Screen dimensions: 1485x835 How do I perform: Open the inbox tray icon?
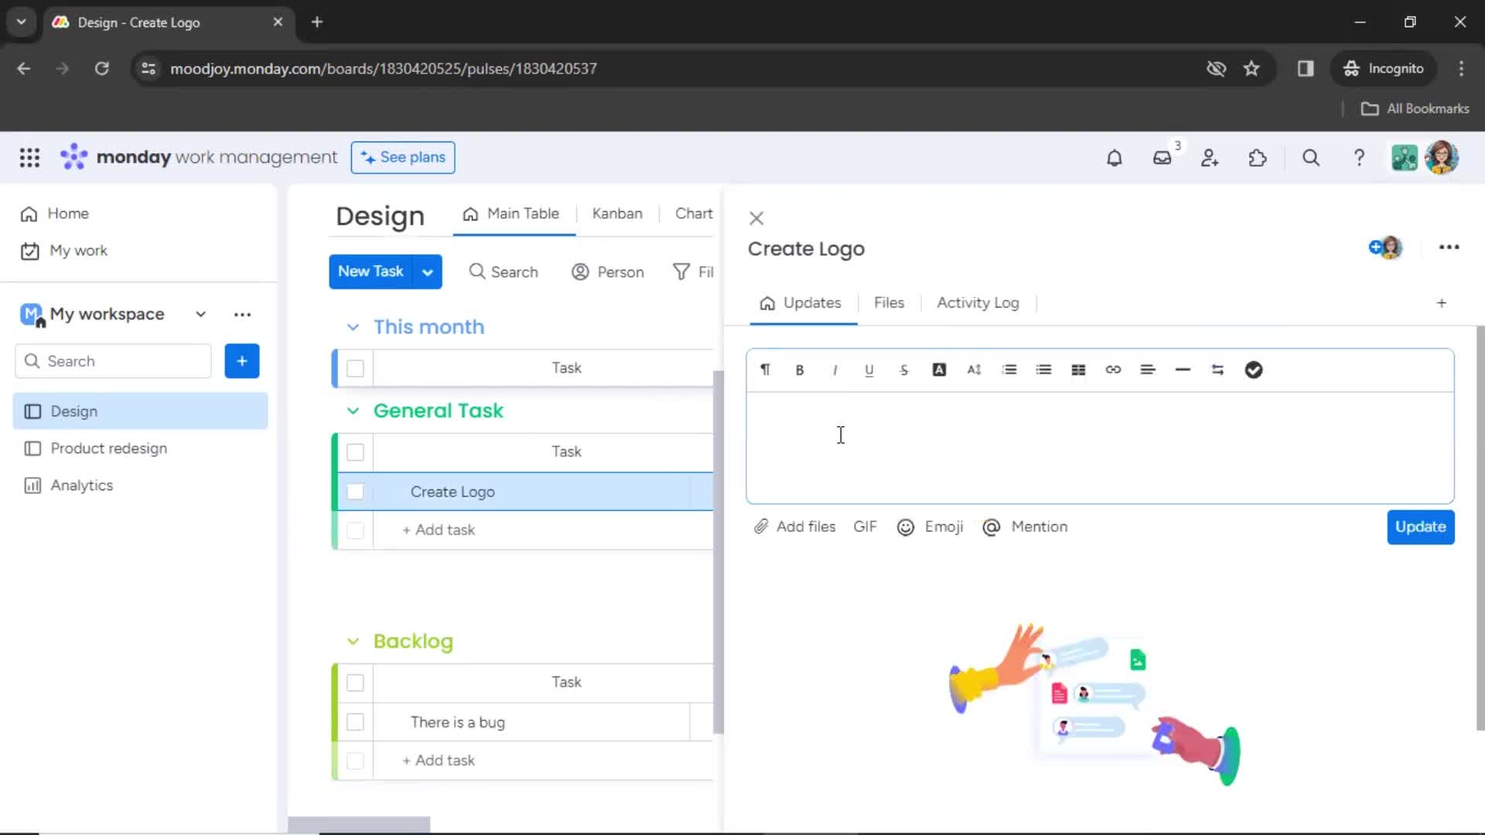(1162, 158)
